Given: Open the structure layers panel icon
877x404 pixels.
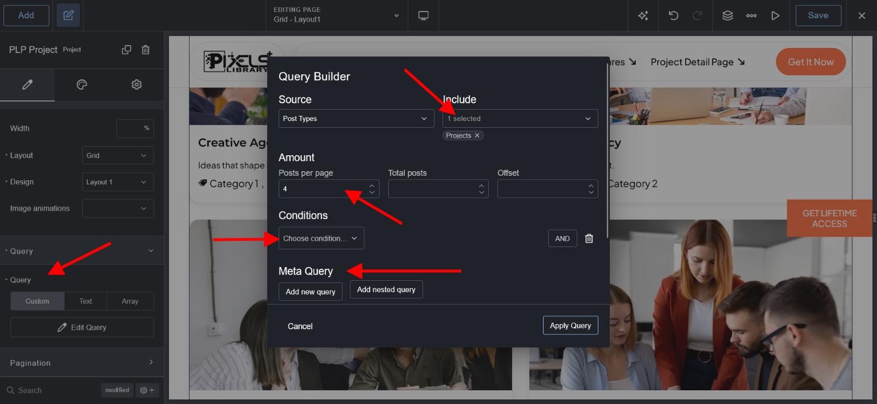Looking at the screenshot, I should tap(727, 15).
